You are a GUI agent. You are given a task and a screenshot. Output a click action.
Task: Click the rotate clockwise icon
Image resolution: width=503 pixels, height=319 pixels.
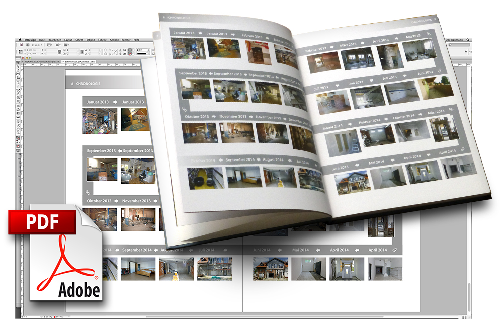click(x=105, y=50)
